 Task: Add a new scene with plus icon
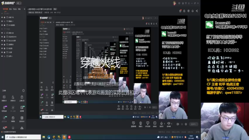[24, 9]
